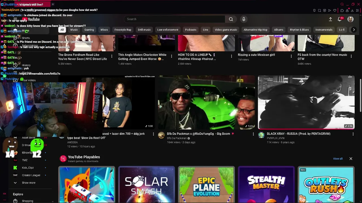This screenshot has width=362, height=203.
Task: Open options for HOW TO DO A LINEUP
Action: [231, 56]
